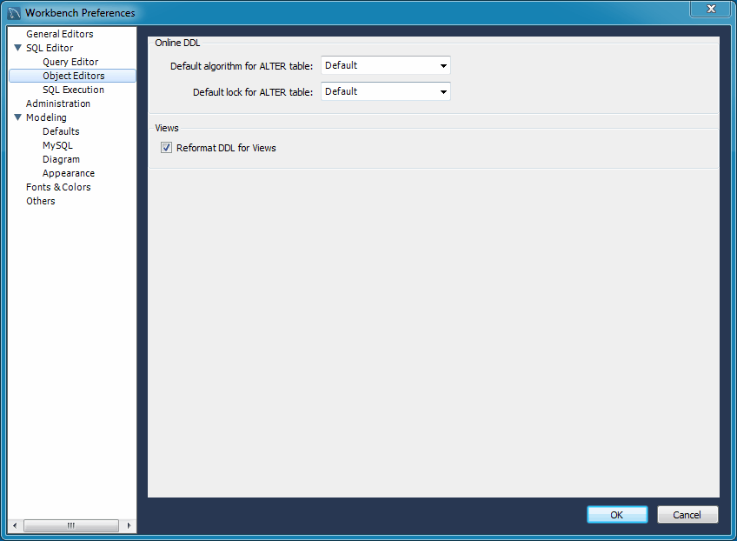Click the sidebar horizontal scrollbar thumb

(71, 525)
